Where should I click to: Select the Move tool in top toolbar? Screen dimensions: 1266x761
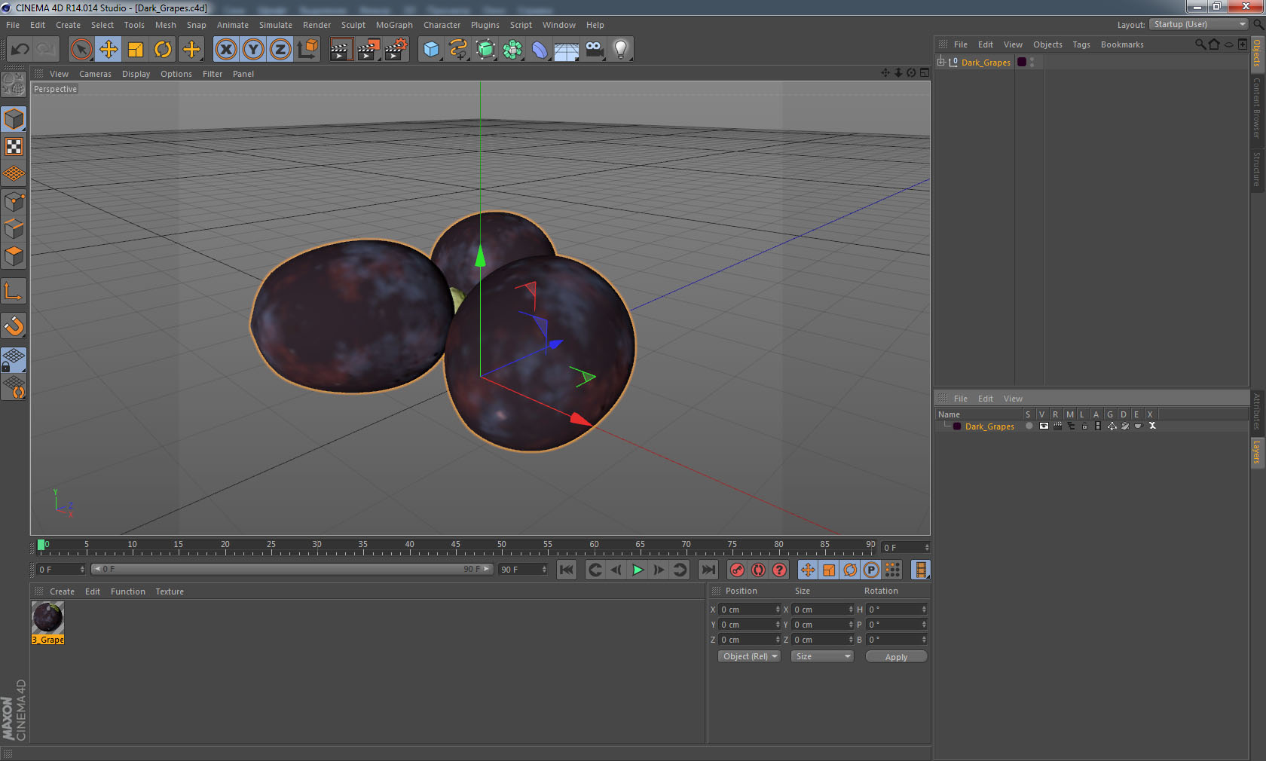point(109,50)
